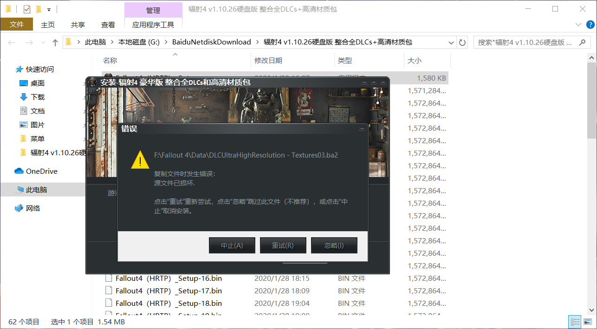This screenshot has height=329, width=597.
Task: Collapse the 错误 error dialog title button
Action: (362, 129)
